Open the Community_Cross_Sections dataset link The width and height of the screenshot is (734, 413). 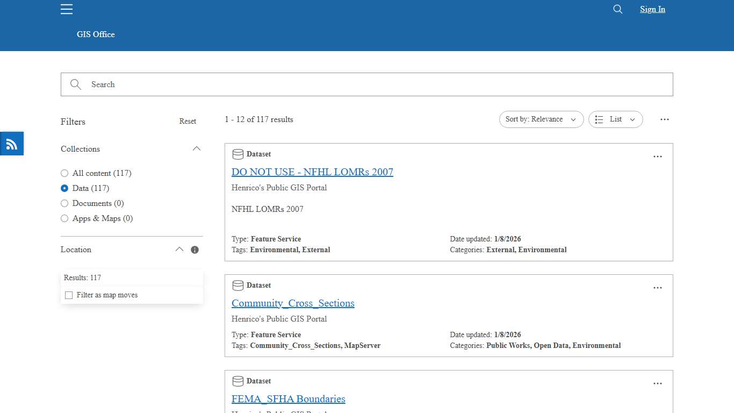(x=293, y=303)
